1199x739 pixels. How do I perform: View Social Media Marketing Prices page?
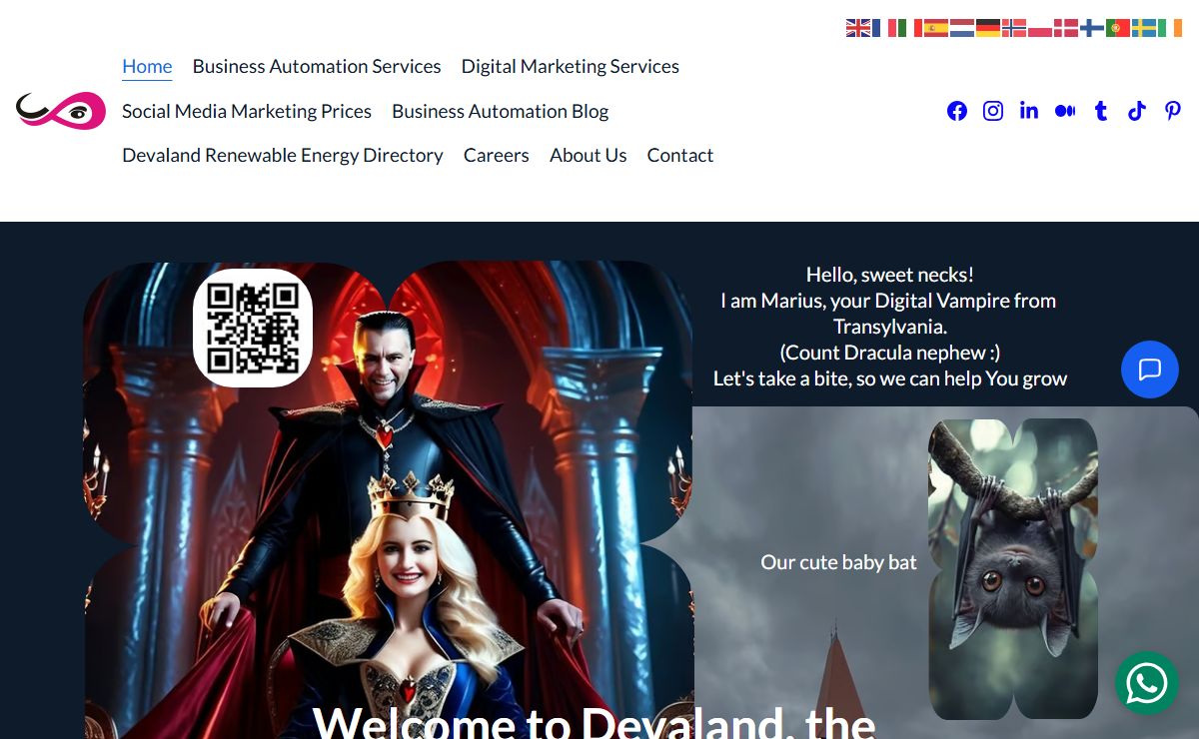click(247, 112)
